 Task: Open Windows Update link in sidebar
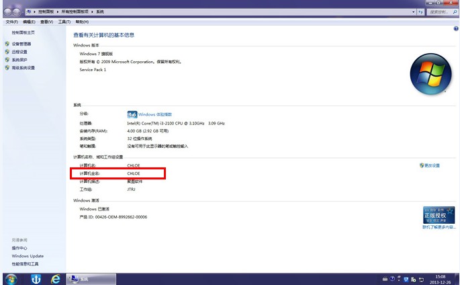[28, 256]
